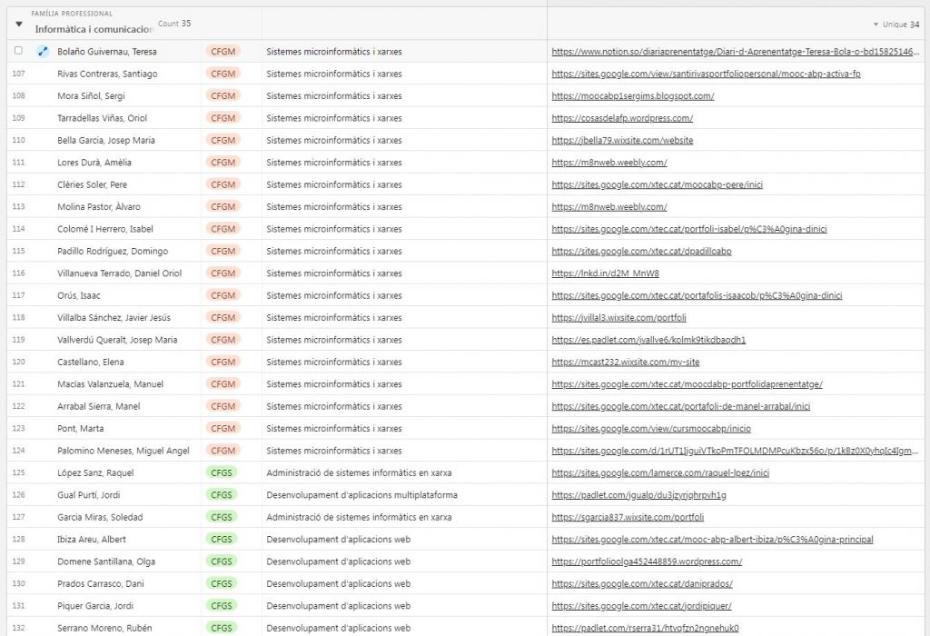Collapse the Informàtica i comunicacions group
This screenshot has width=930, height=636.
click(x=19, y=25)
